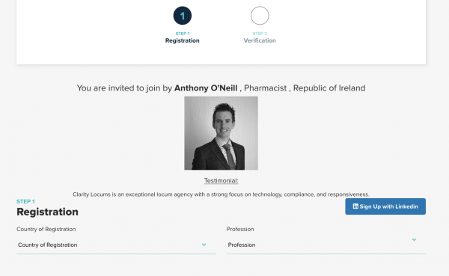Click the Country of Registration chevron arrow
Viewport: 449px width, 276px height.
pos(204,245)
